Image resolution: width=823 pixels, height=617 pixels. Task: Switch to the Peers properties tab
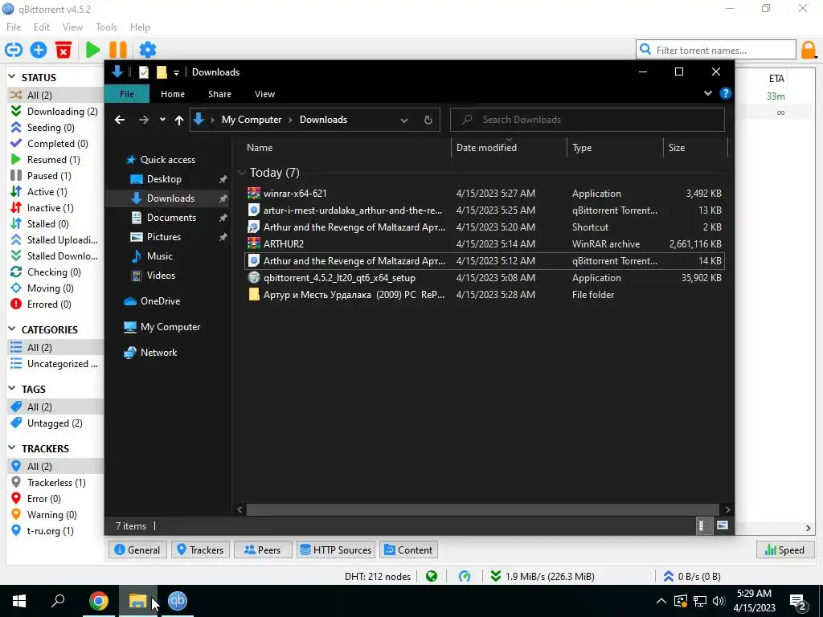click(263, 550)
